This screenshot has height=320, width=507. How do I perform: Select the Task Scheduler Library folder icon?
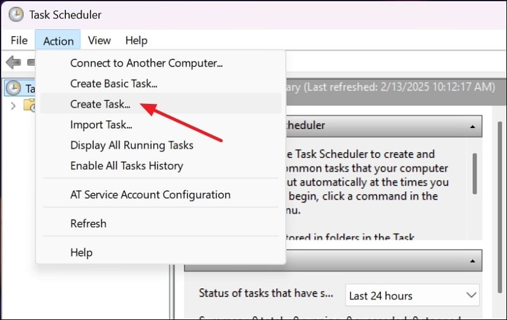pyautogui.click(x=29, y=105)
